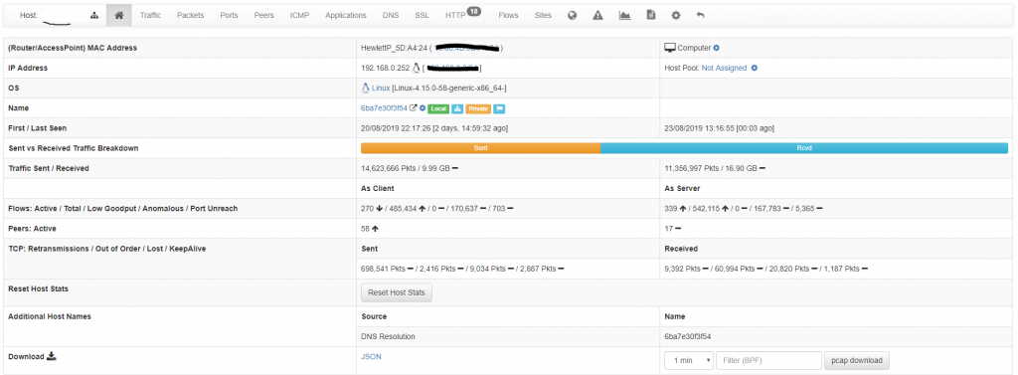Switch to the Peers tab
Screen dimensions: 1018x375
coord(263,15)
